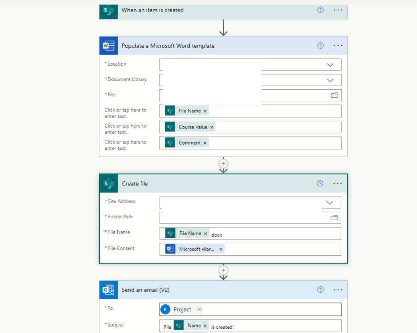Select the Course Value dynamic token
417x333 pixels.
[x=190, y=127]
